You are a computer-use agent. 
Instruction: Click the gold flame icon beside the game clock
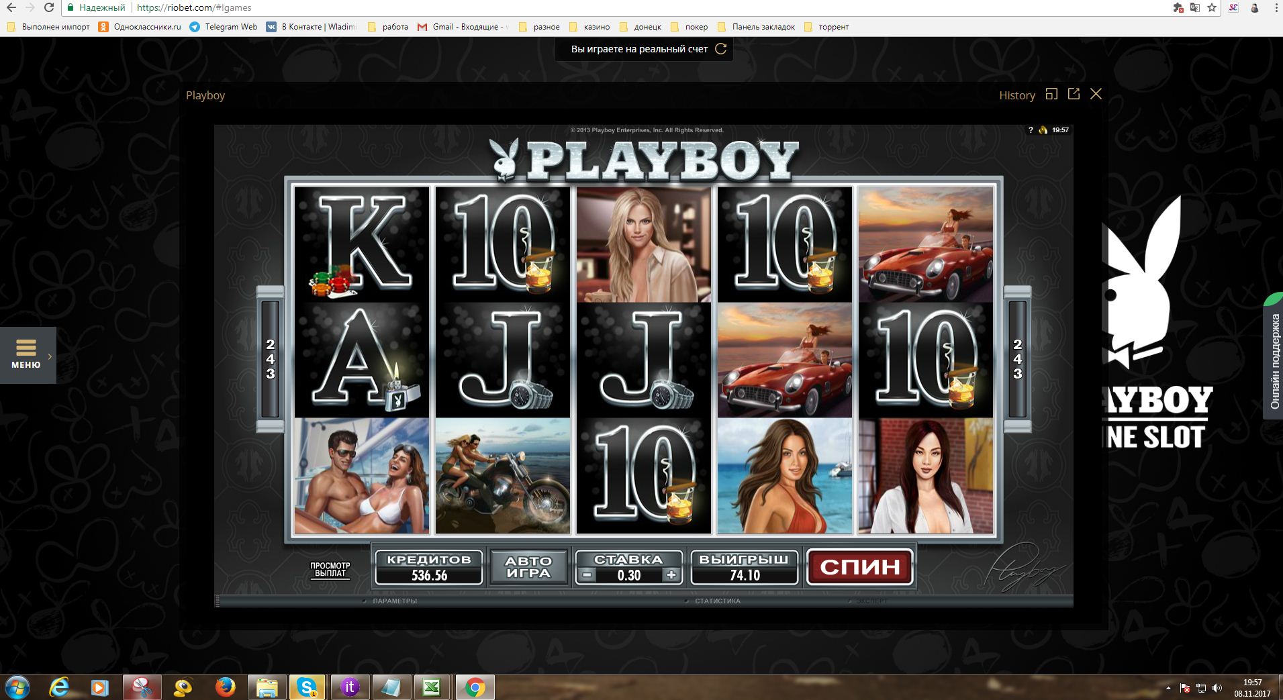pos(1043,130)
